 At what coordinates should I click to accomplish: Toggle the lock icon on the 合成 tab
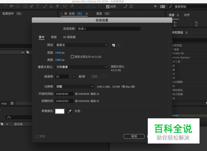click(66, 13)
